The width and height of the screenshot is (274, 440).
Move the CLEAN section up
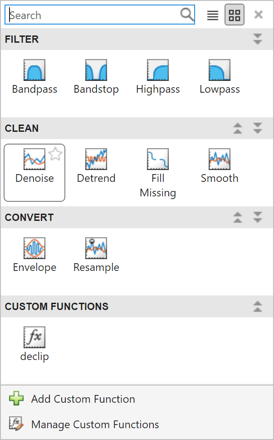pos(238,129)
